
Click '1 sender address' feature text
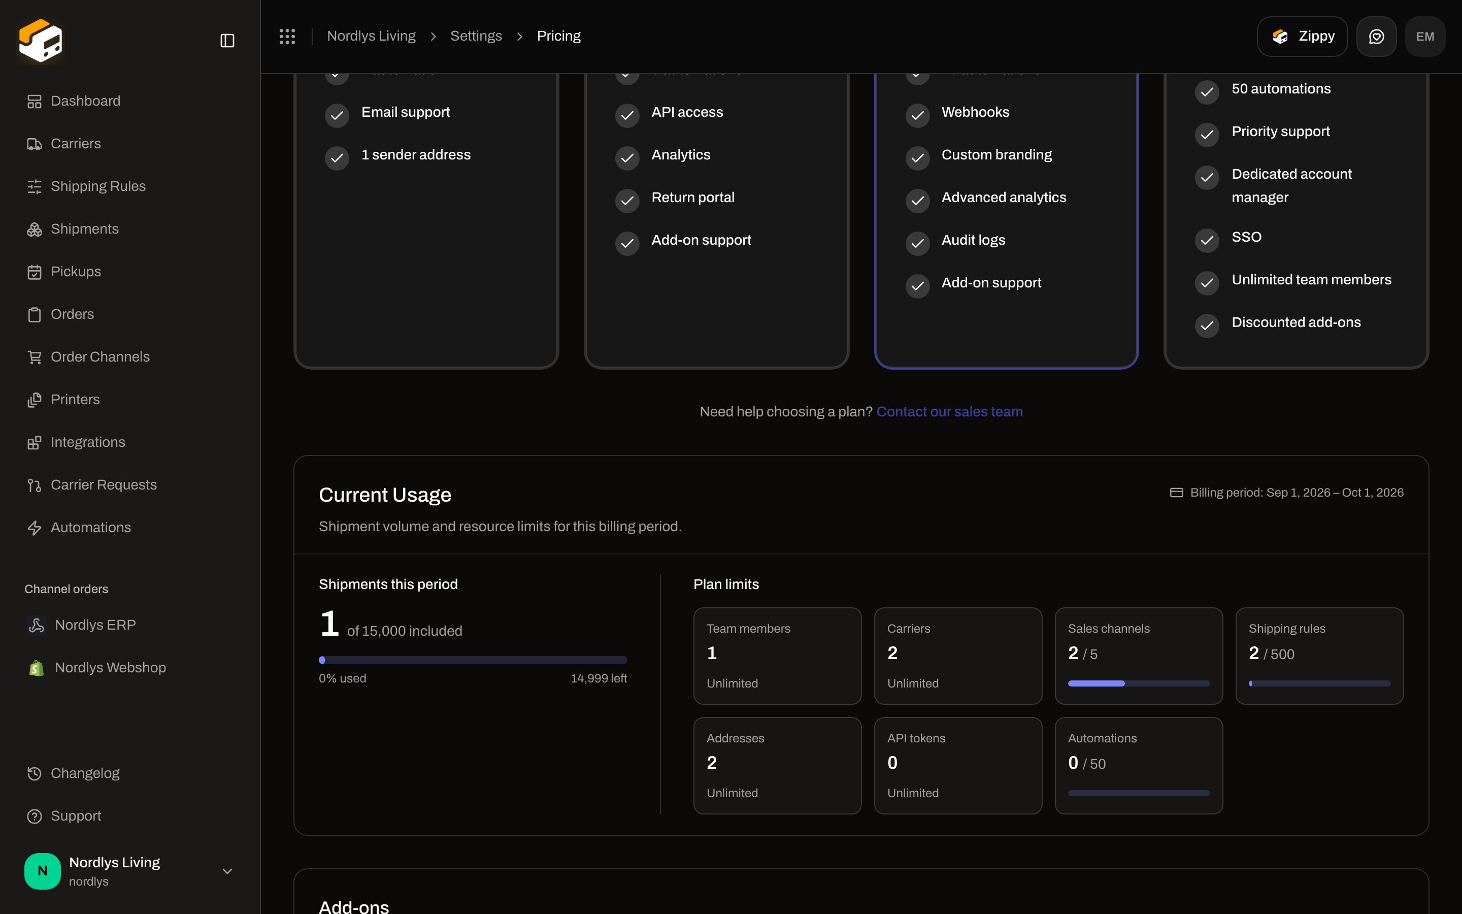pos(416,155)
